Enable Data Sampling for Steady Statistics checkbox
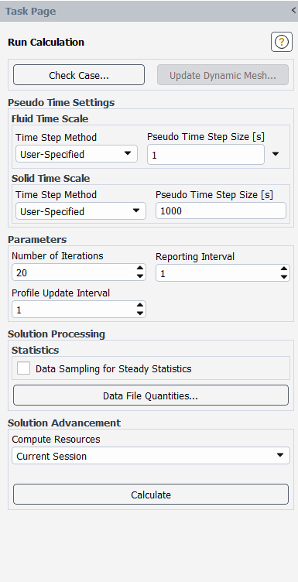This screenshot has width=298, height=582. tap(23, 368)
